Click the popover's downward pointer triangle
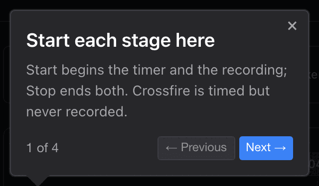Screen dimensions: 319x186 (x=38, y=181)
